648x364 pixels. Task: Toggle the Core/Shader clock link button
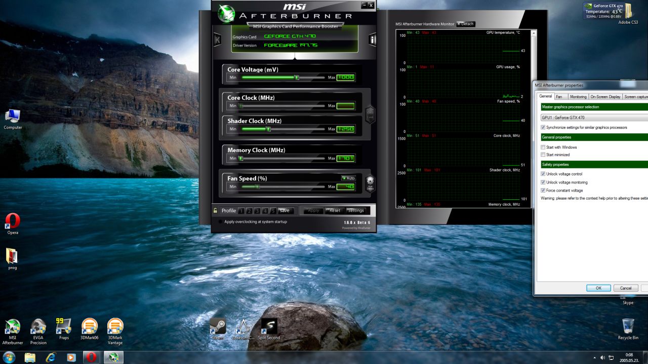click(370, 116)
